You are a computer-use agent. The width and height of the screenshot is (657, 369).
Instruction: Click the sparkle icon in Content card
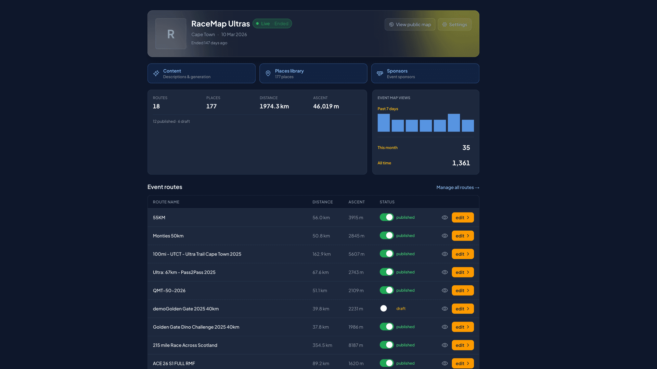[x=156, y=73]
